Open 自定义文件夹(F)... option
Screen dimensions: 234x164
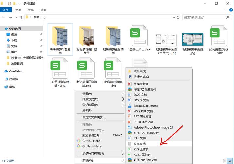pos(100,117)
